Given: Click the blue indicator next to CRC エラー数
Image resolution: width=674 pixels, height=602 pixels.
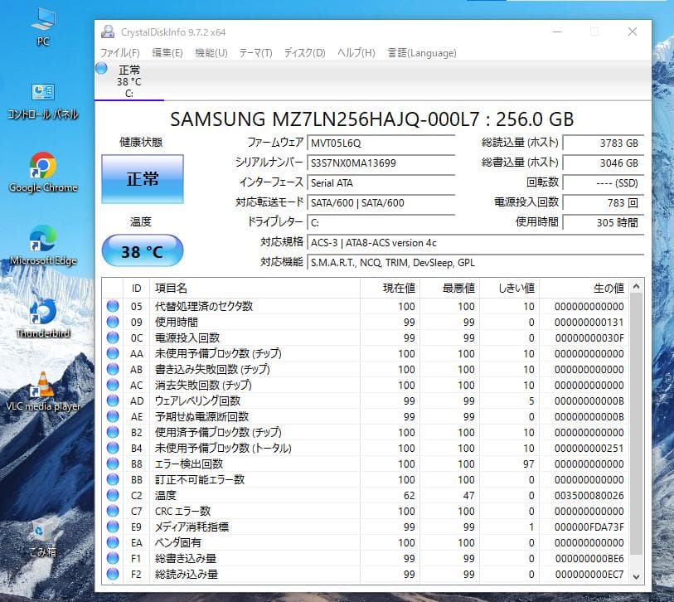Looking at the screenshot, I should click(x=112, y=512).
